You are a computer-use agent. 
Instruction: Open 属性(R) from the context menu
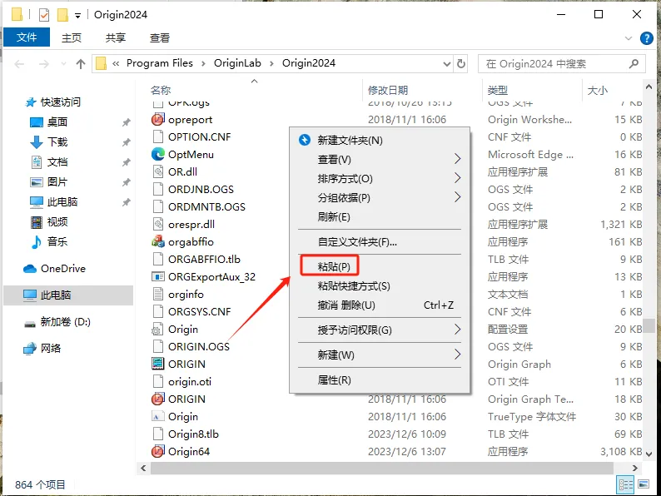pos(380,380)
